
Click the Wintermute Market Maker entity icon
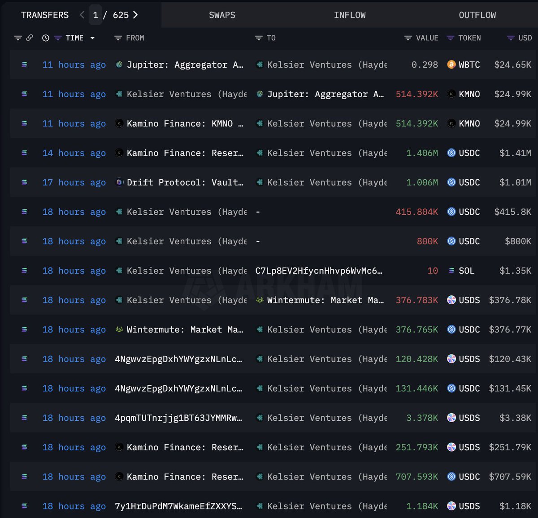pos(259,300)
